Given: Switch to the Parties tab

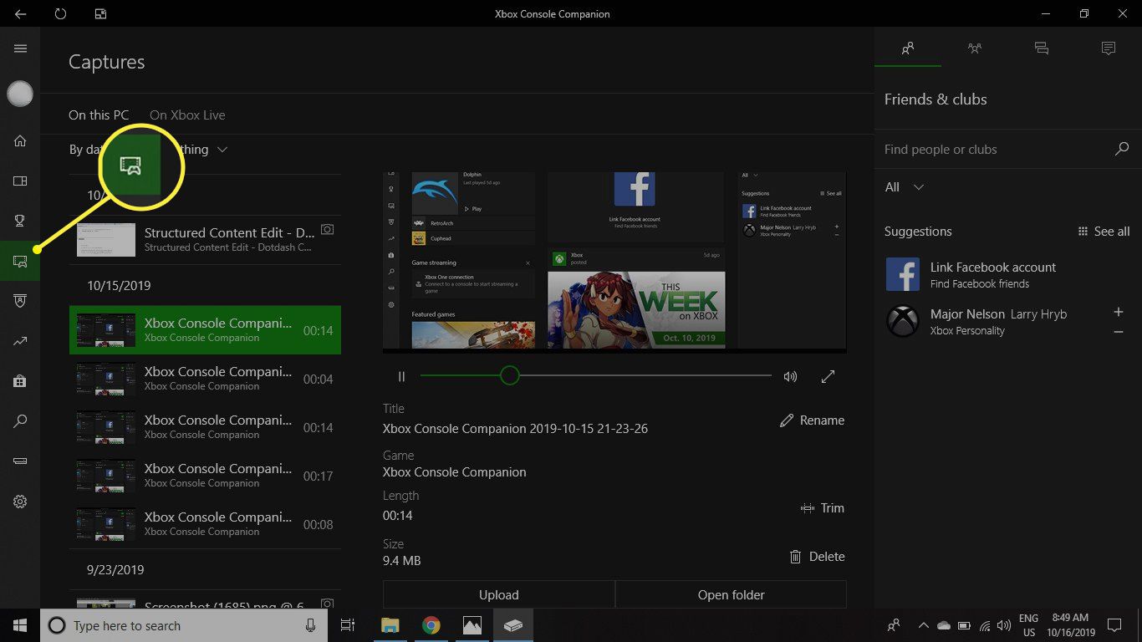Looking at the screenshot, I should pyautogui.click(x=975, y=48).
